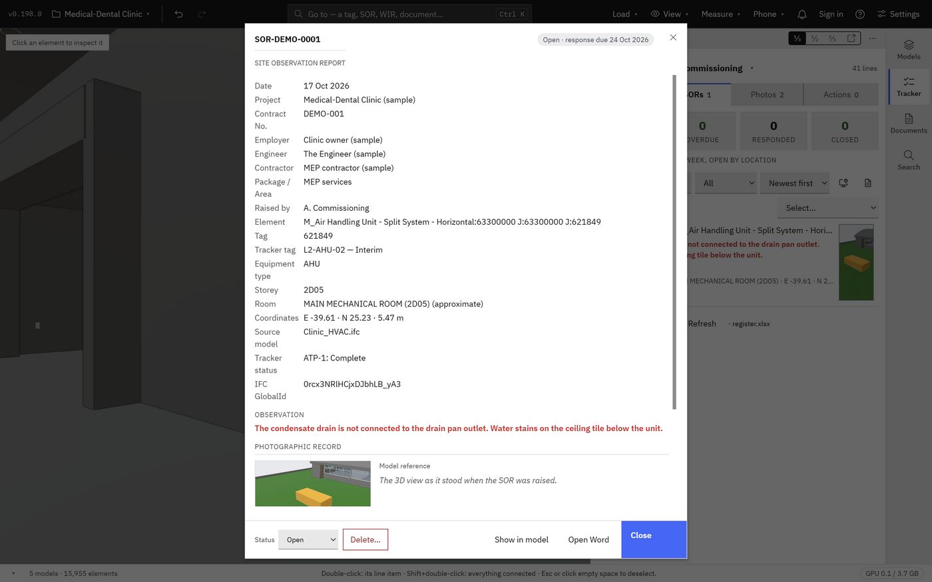Screen dimensions: 932x582
Task: Filter by the Responded count card
Action: coord(774,130)
